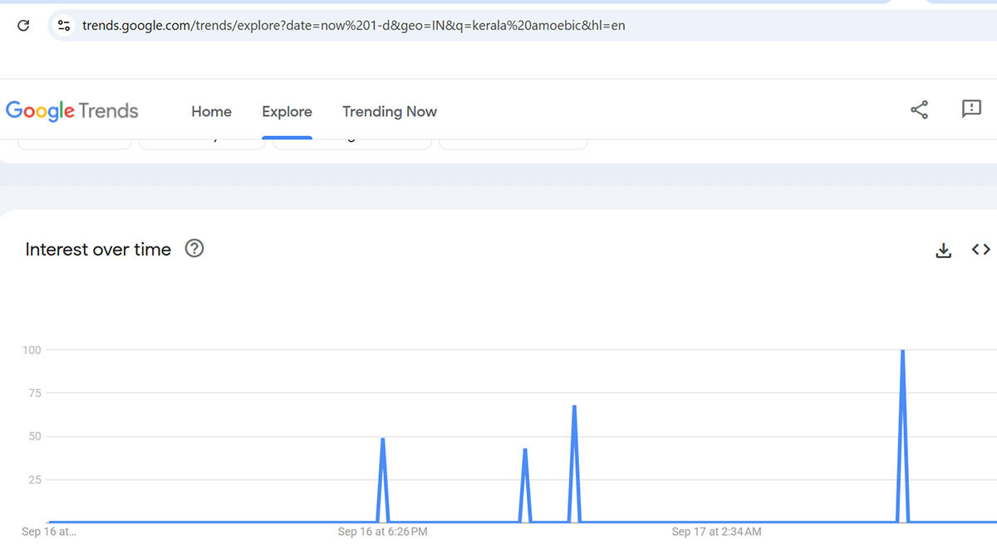Select the Explore tab

coord(287,112)
